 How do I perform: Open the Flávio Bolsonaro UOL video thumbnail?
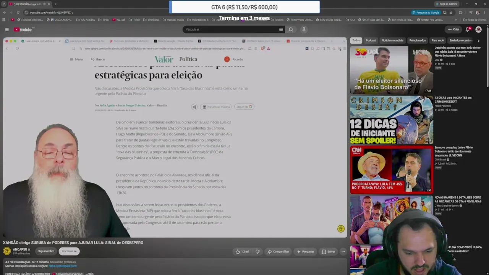392,70
